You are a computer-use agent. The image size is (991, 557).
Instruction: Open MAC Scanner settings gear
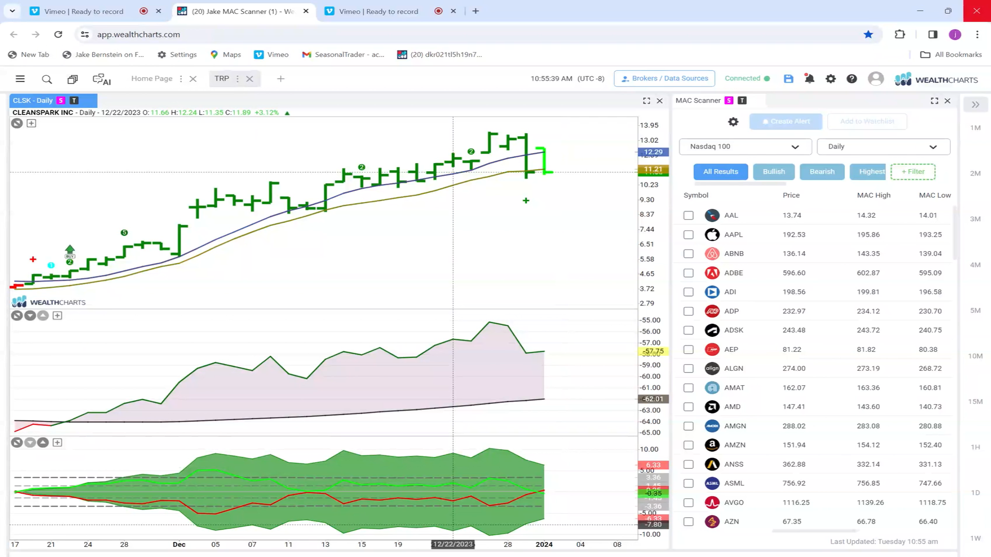733,122
